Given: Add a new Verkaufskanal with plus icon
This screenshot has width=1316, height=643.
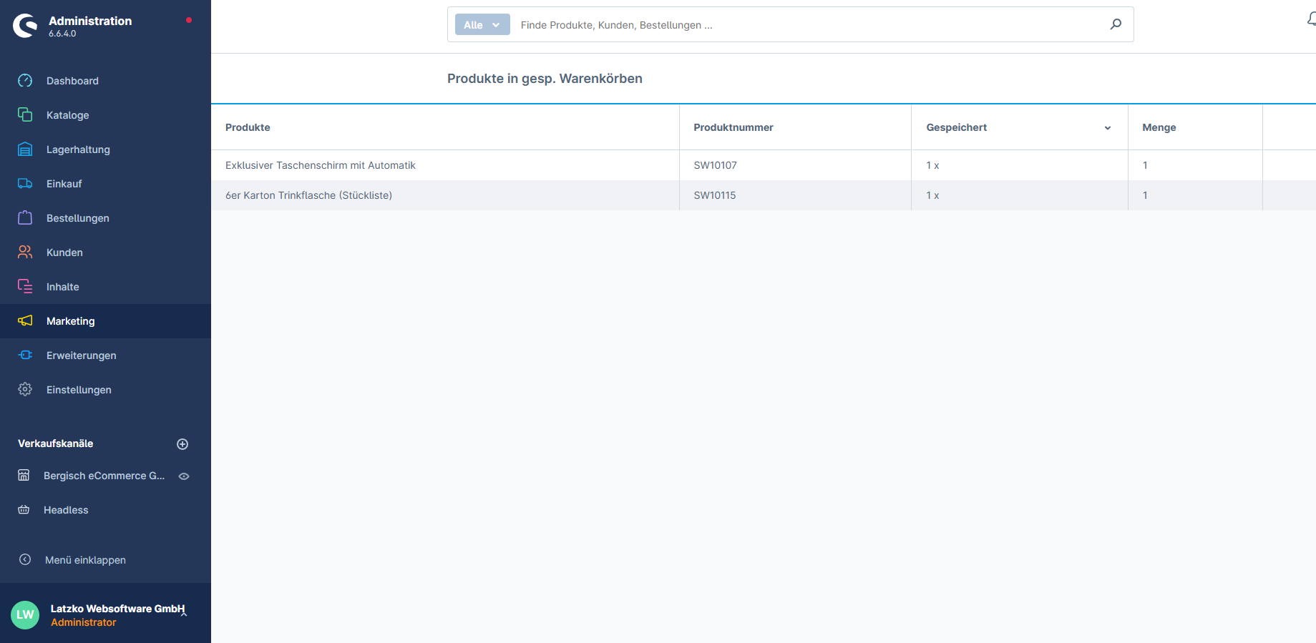Looking at the screenshot, I should 182,444.
